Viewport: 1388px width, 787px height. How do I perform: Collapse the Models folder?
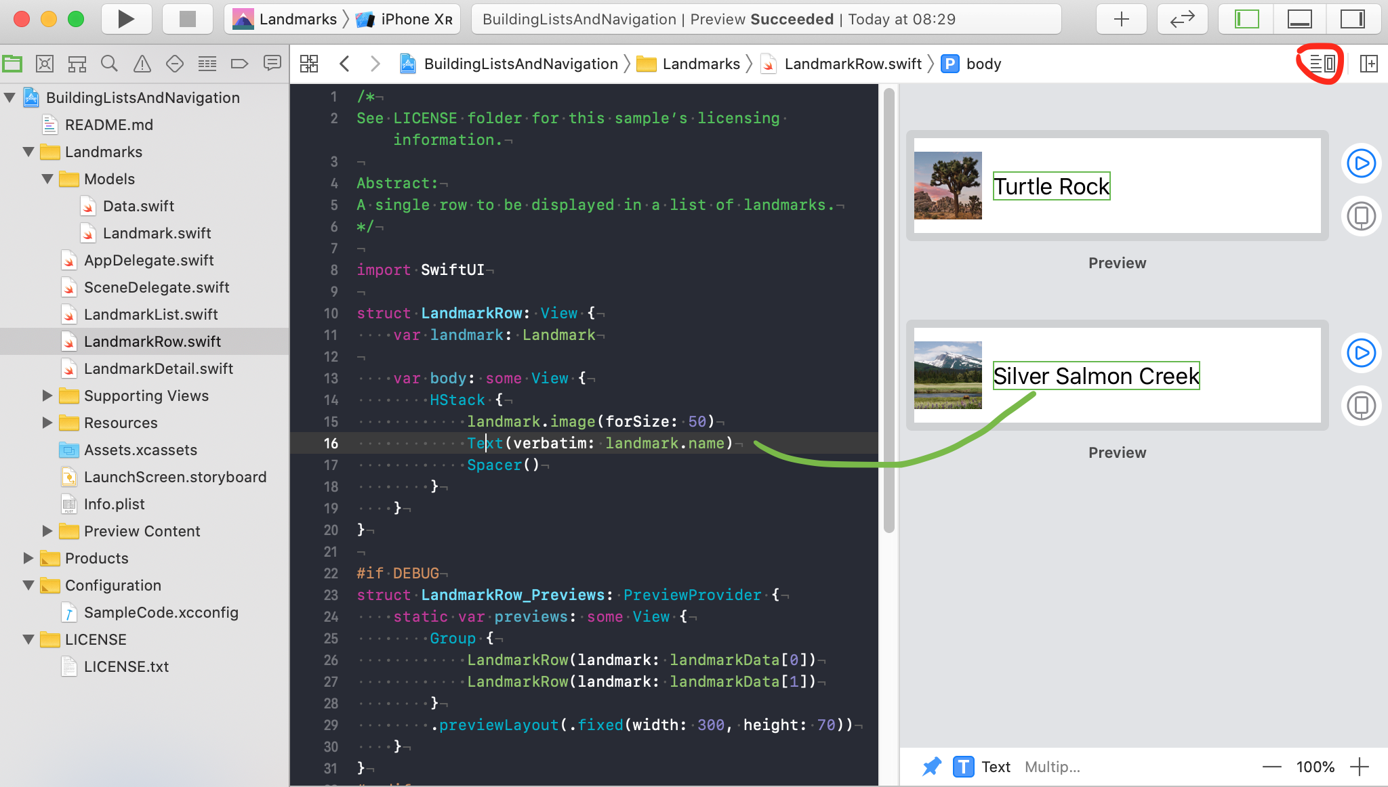[47, 179]
